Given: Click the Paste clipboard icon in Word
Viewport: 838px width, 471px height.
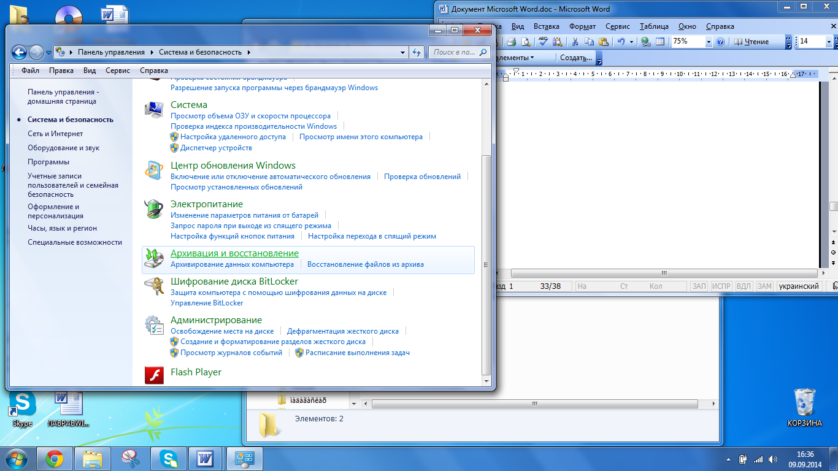Looking at the screenshot, I should [604, 42].
